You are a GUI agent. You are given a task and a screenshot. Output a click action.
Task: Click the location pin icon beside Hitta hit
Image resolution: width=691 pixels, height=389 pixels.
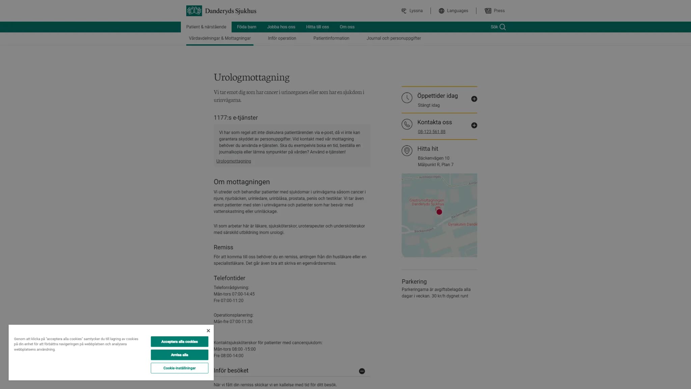[x=407, y=151]
